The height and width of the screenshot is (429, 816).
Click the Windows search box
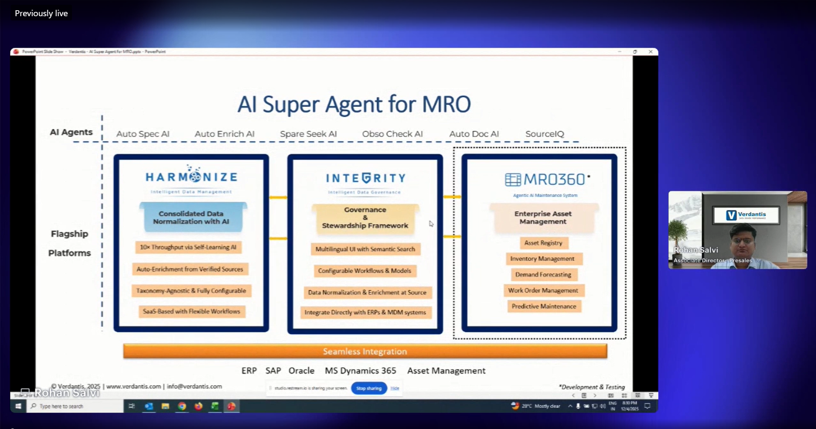(x=75, y=406)
